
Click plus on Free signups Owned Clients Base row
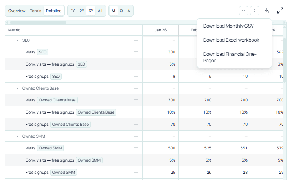[136, 124]
